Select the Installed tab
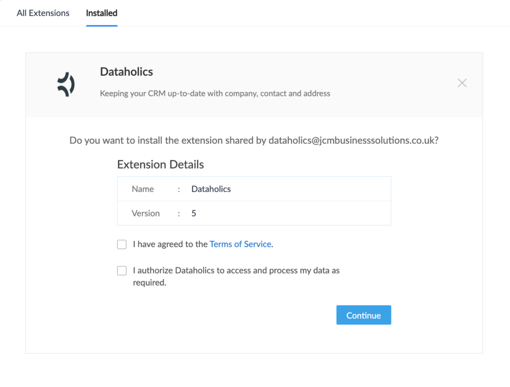 [x=102, y=13]
